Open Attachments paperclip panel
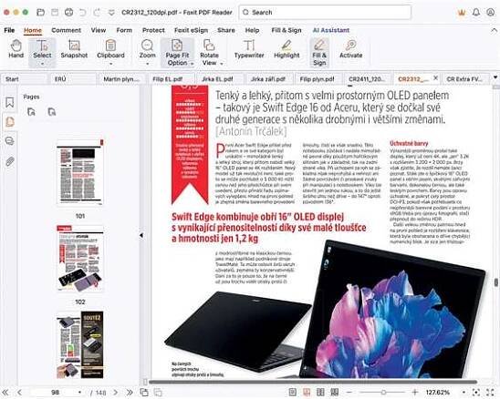The width and height of the screenshot is (500, 399). click(10, 161)
